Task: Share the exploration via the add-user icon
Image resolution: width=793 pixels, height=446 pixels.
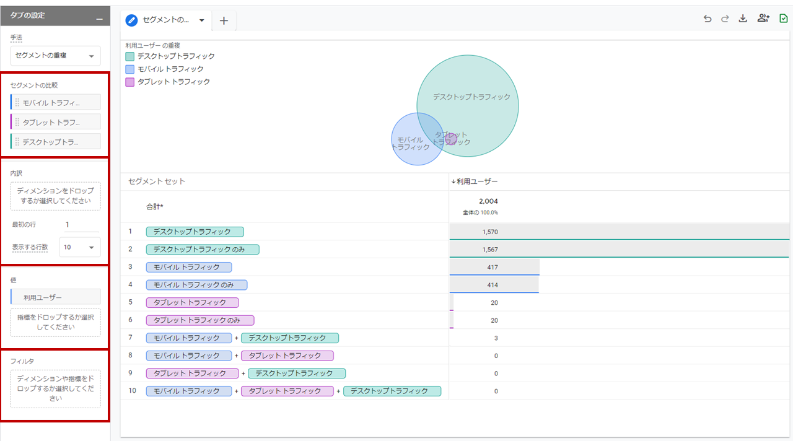Action: click(763, 19)
